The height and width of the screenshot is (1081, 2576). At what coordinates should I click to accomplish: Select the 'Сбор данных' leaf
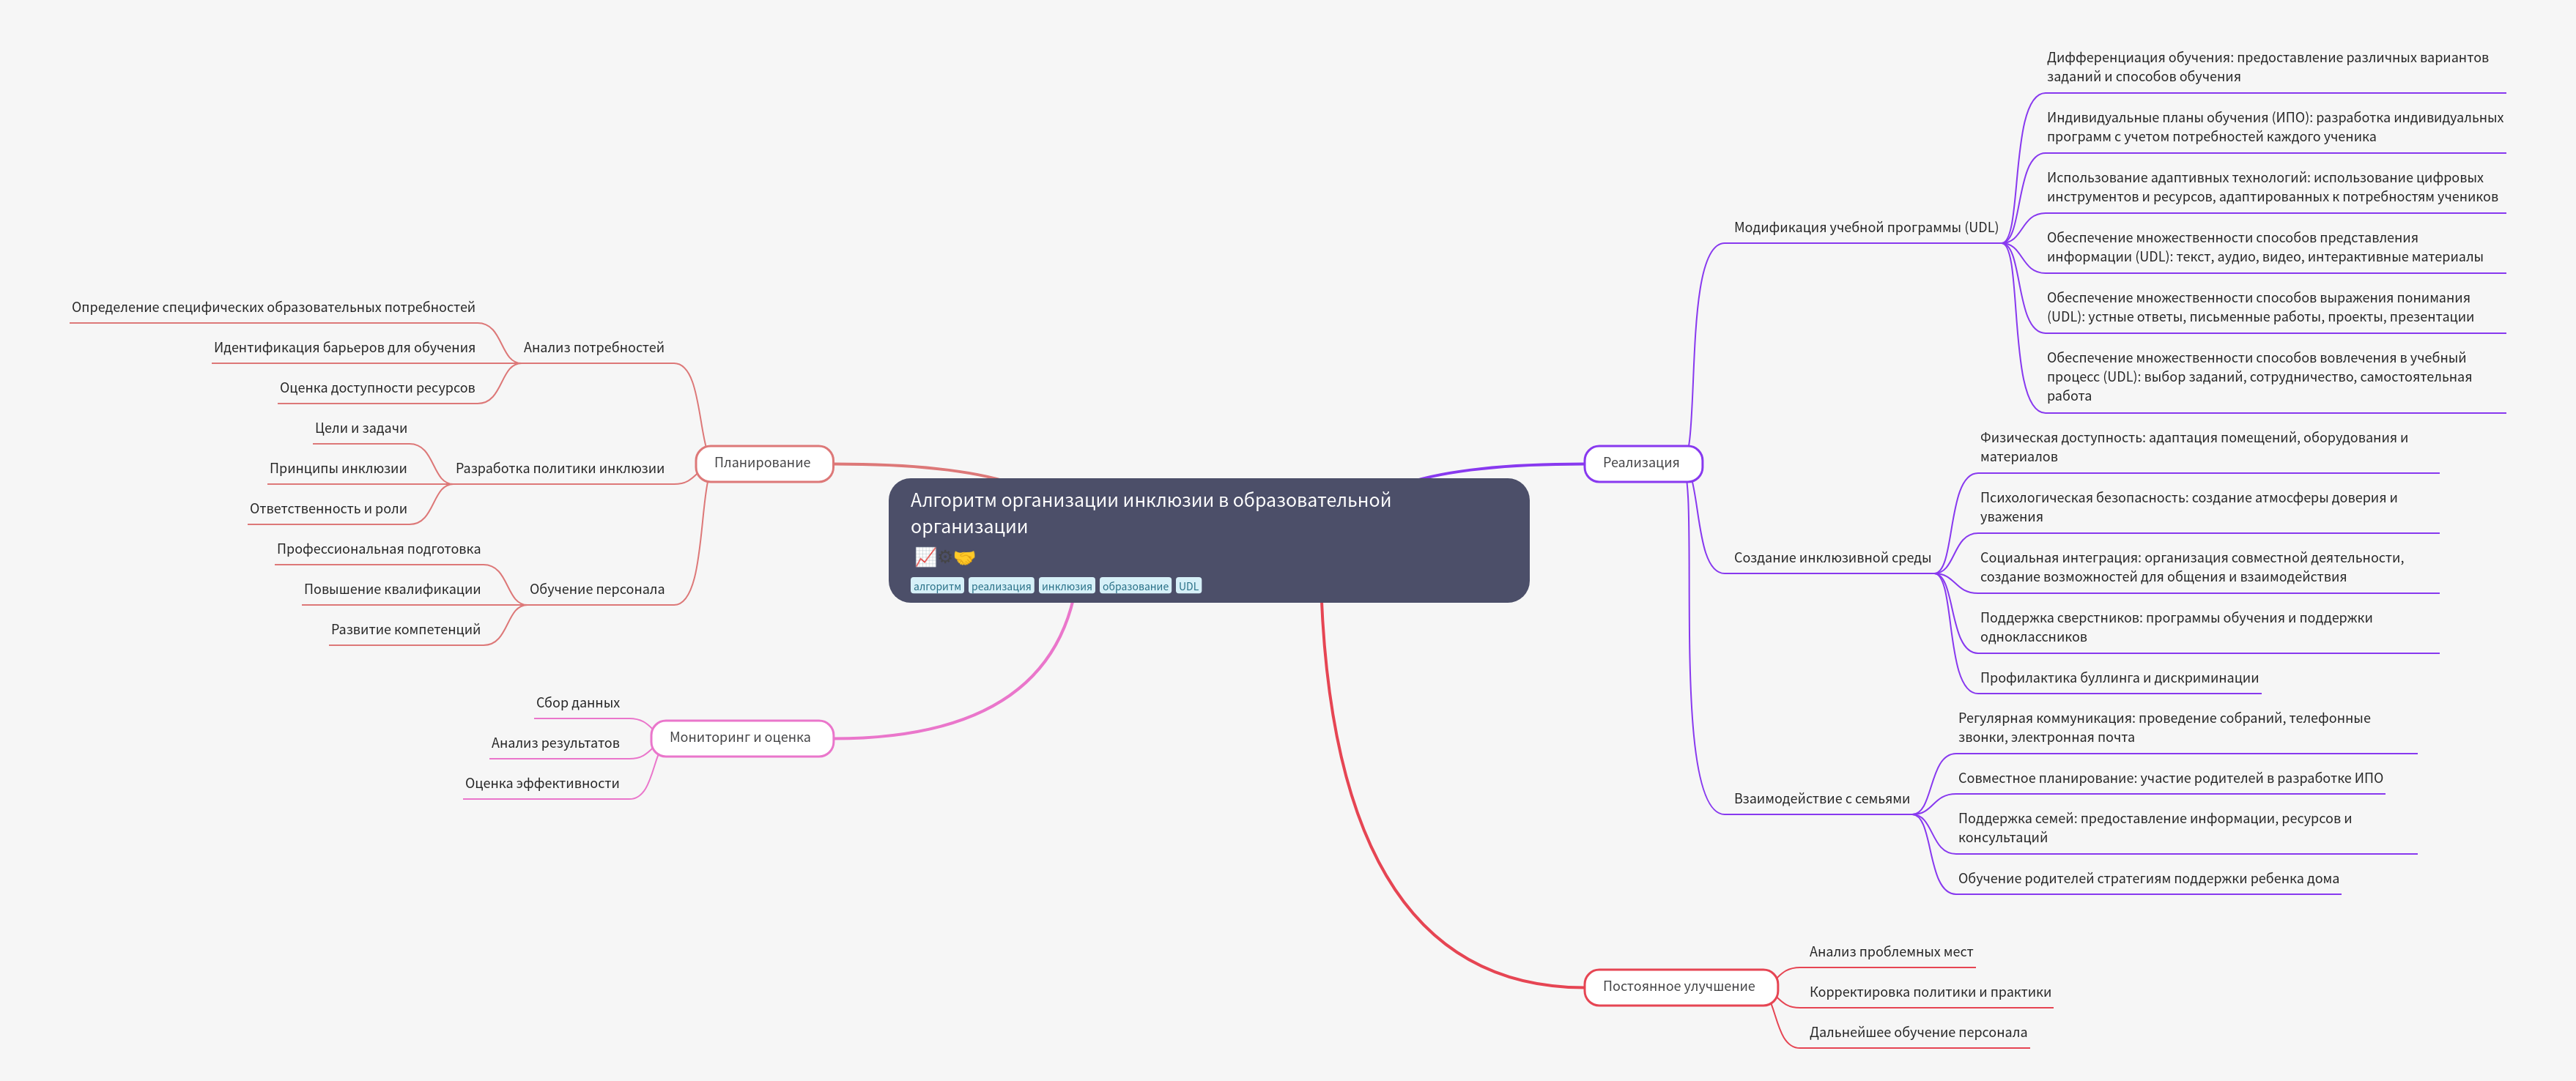tap(578, 703)
